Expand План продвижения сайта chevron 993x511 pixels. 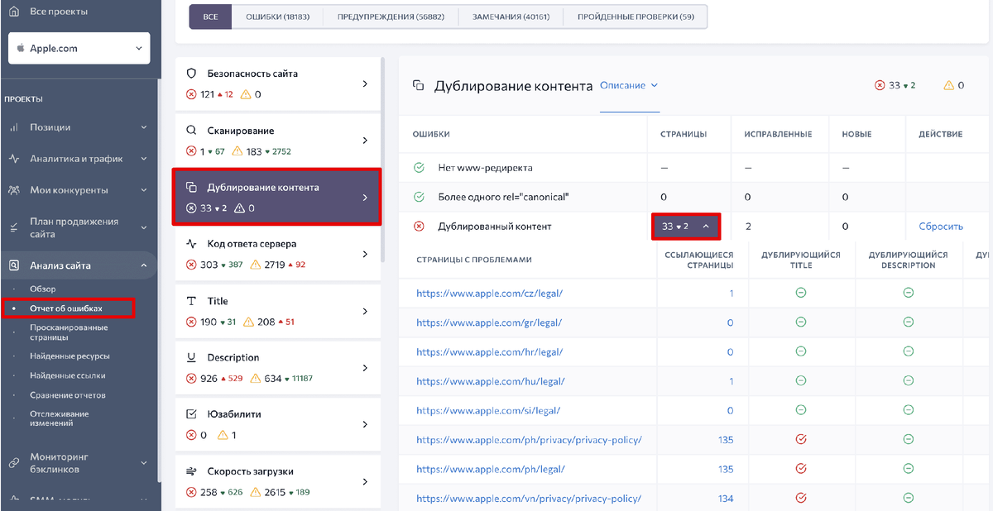pos(144,227)
